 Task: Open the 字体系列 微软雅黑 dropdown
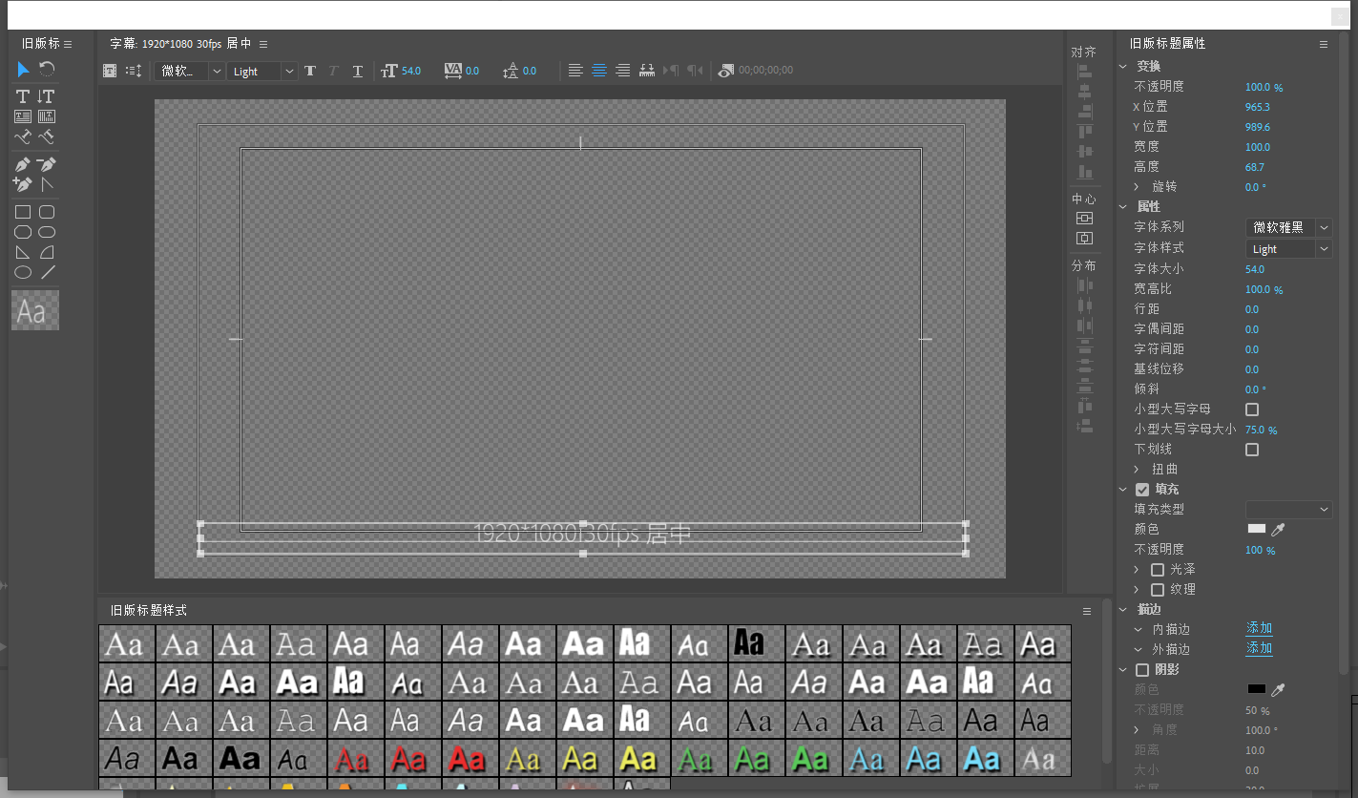(x=1288, y=227)
